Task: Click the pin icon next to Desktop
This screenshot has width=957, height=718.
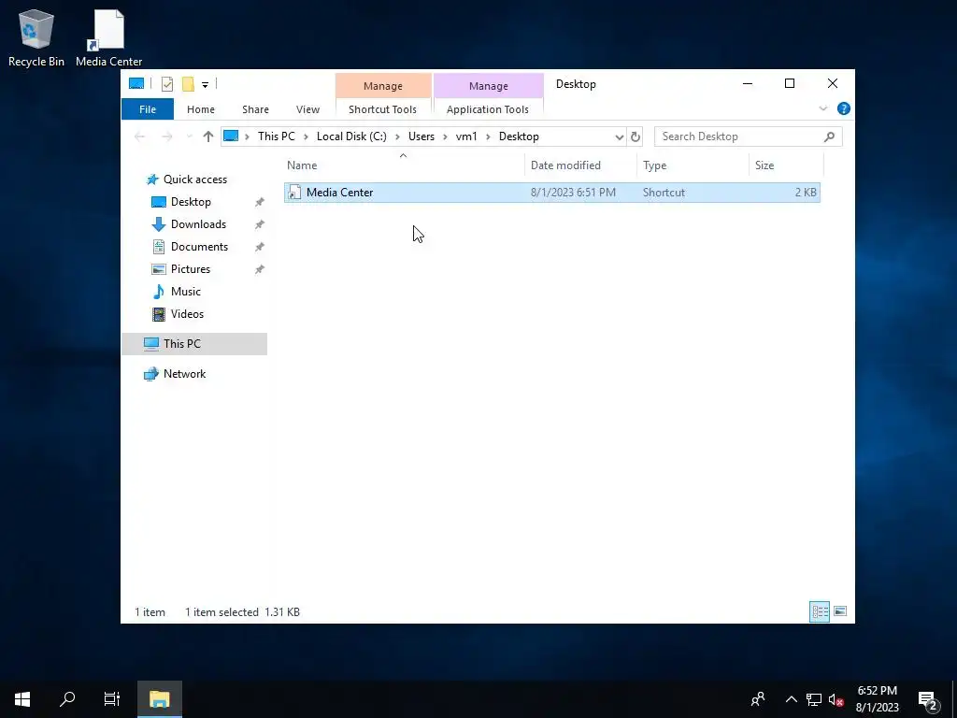Action: [260, 202]
